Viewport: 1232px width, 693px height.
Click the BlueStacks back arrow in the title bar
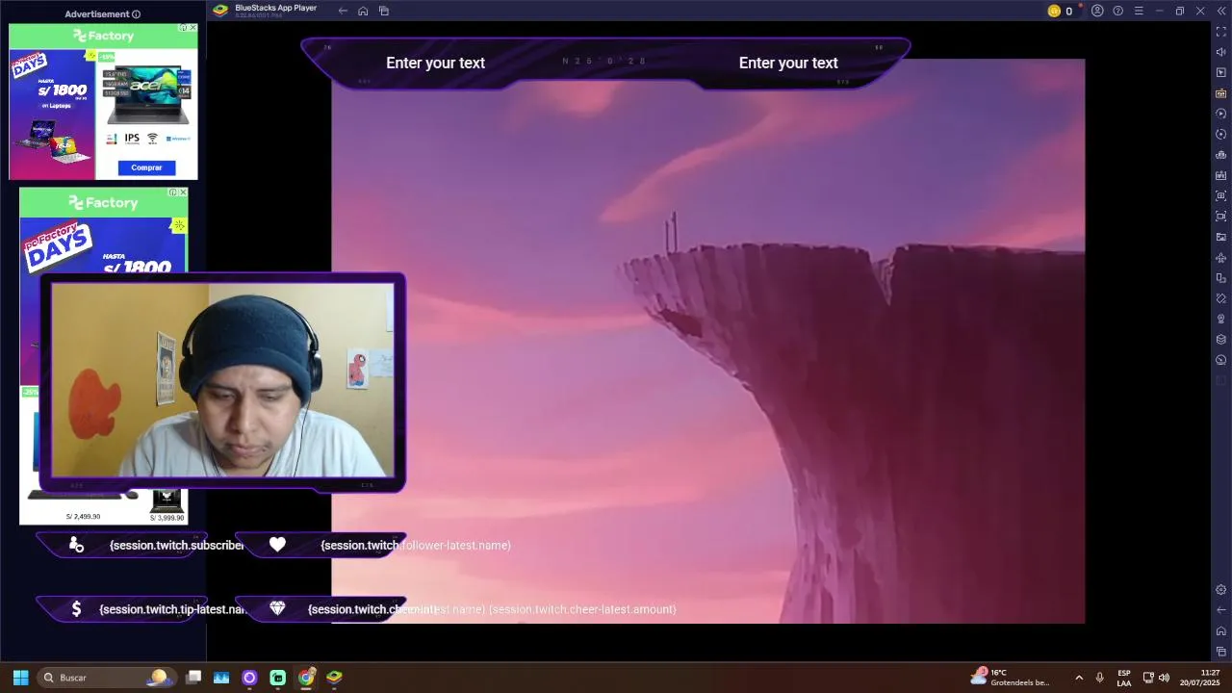343,11
